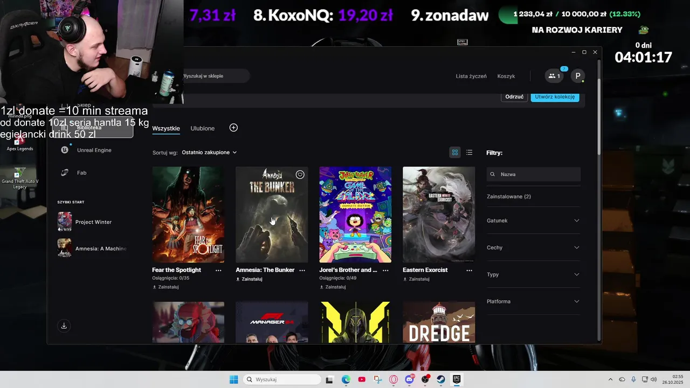Viewport: 690px width, 388px height.
Task: Open the Fab sidebar icon
Action: (65, 172)
